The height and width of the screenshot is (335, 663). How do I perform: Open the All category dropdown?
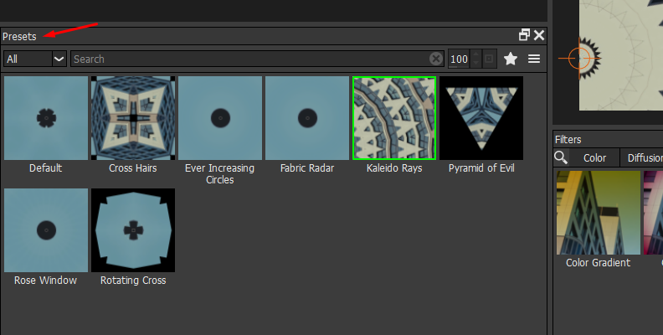35,59
